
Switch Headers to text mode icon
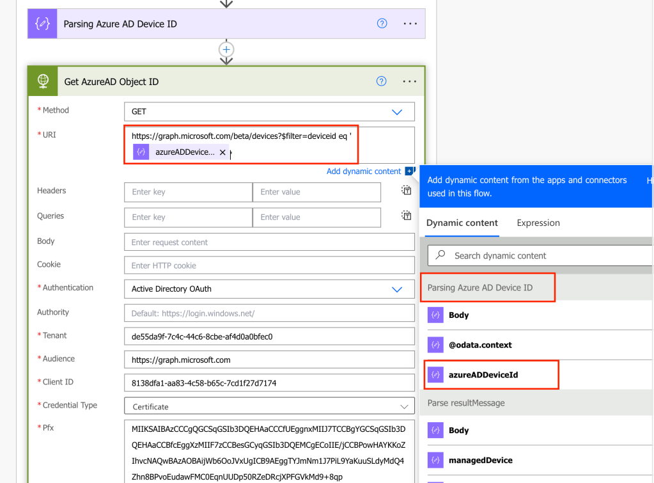coord(406,191)
